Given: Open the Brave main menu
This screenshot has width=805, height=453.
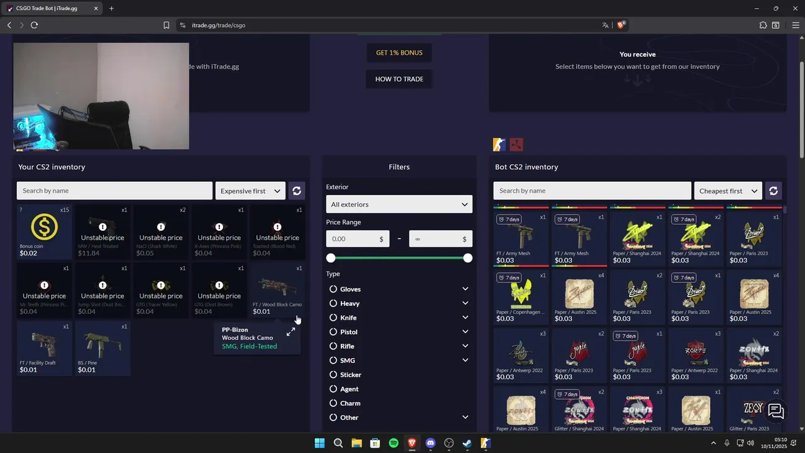Looking at the screenshot, I should pyautogui.click(x=795, y=25).
